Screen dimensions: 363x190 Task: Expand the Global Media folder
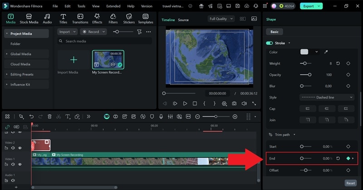[7, 54]
